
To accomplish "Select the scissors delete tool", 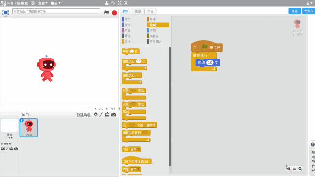I will tap(113, 3).
